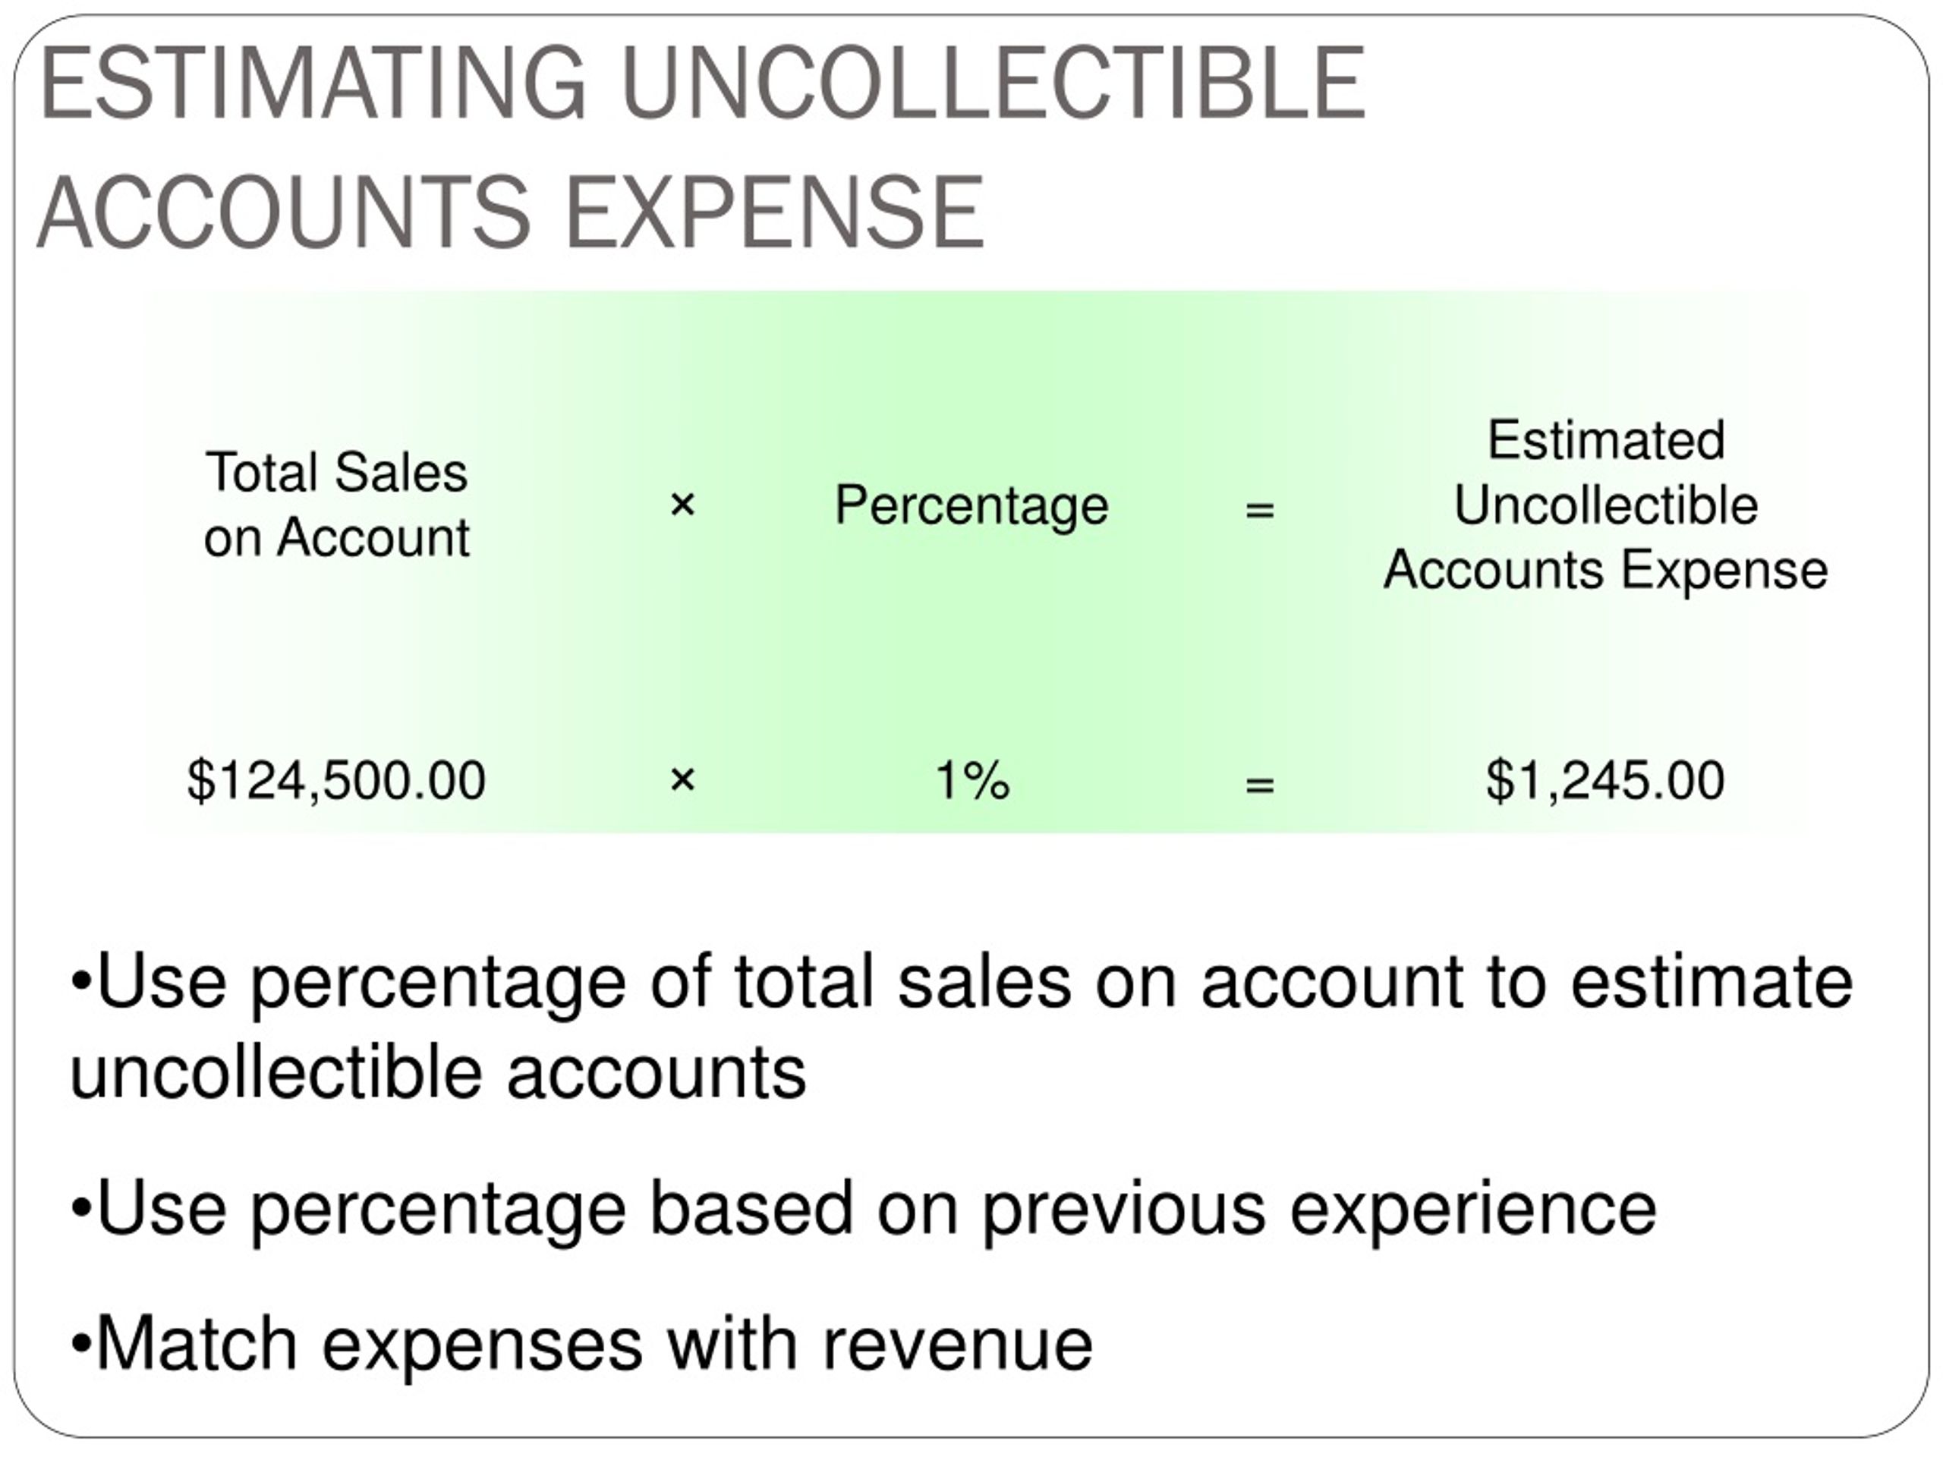Click 'Estimated Uncollectible Accounts Expense' label

(1606, 505)
